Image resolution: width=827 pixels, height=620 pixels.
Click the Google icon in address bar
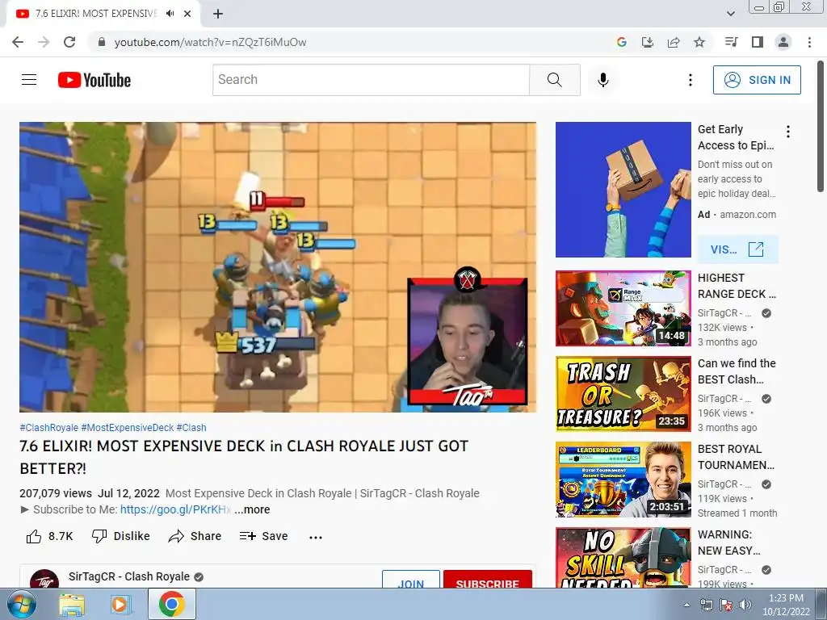coord(621,42)
